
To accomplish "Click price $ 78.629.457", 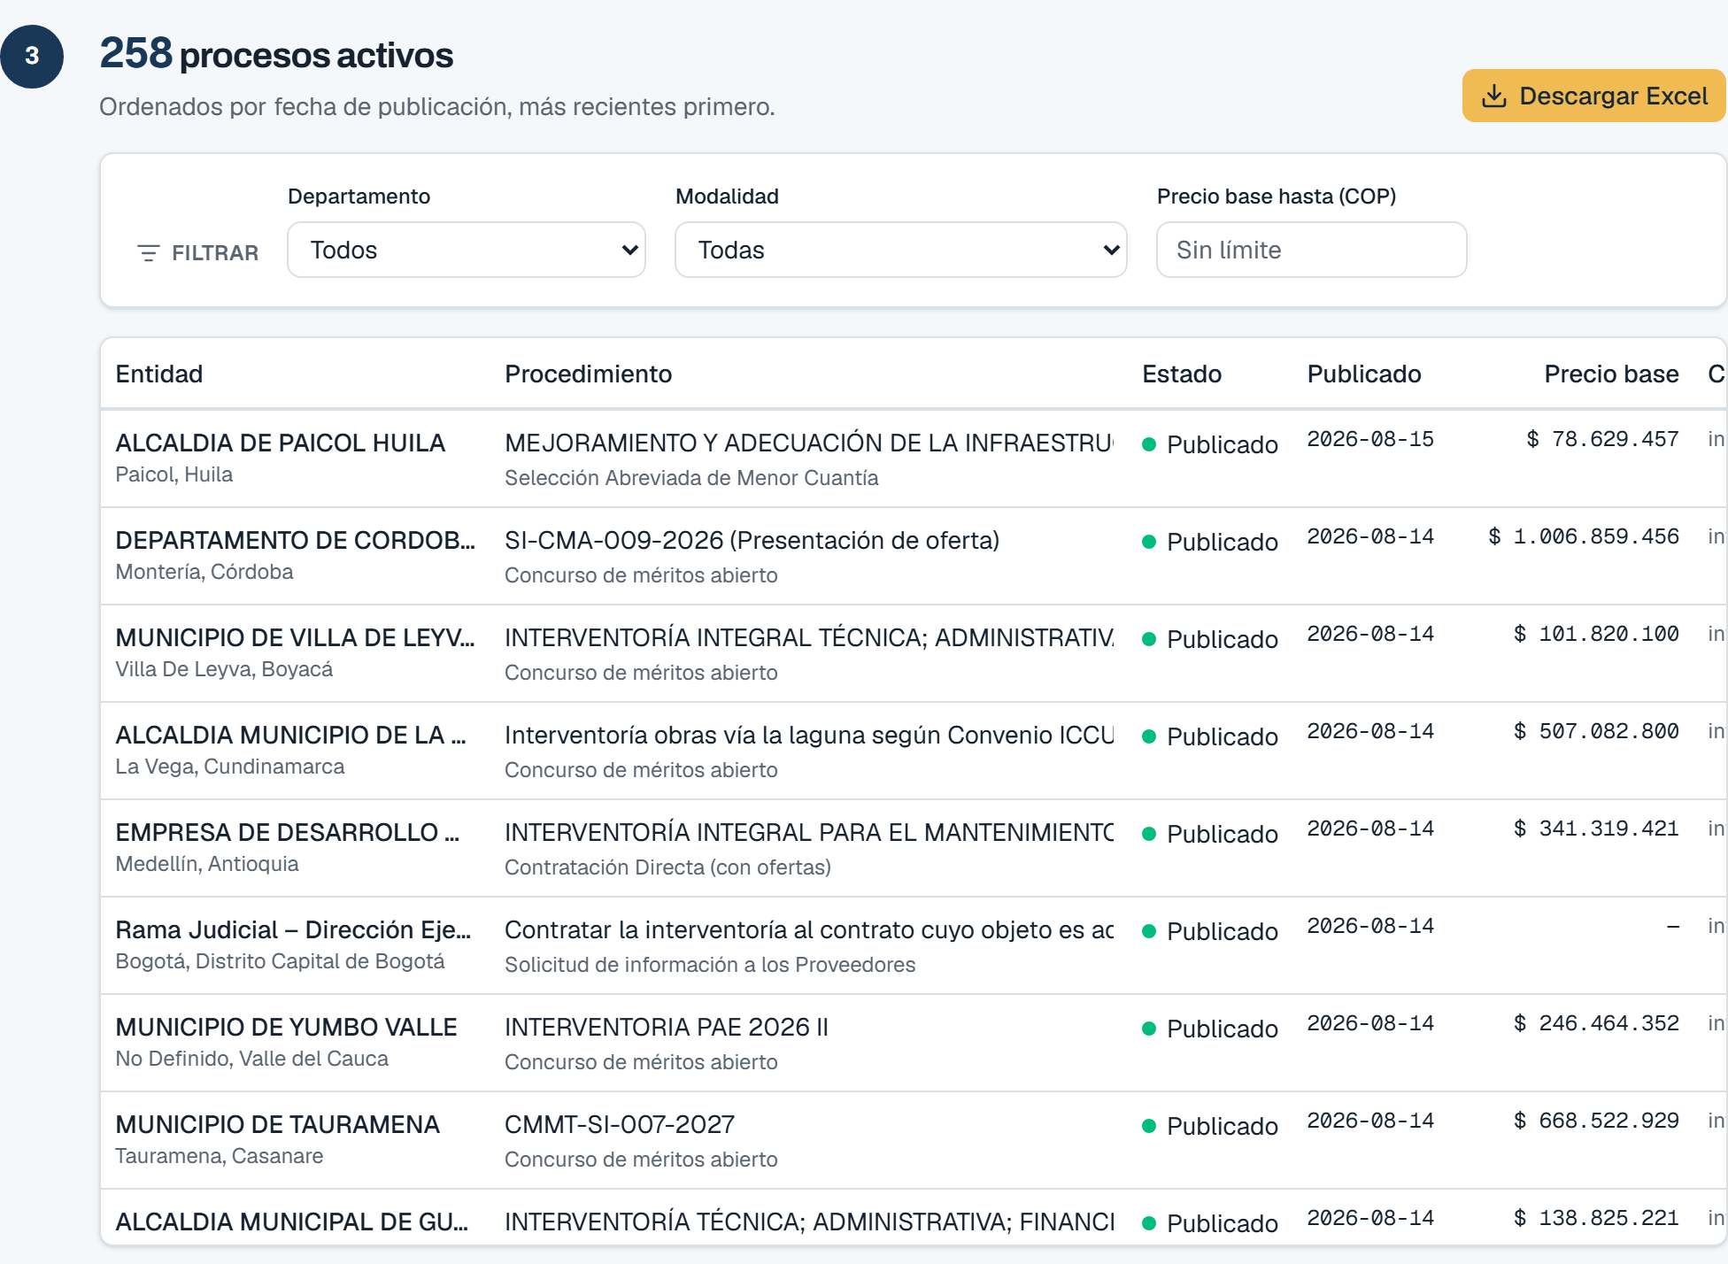I will click(1602, 439).
